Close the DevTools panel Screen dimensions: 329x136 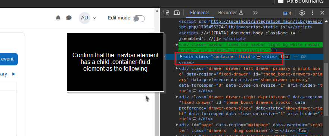coord(322,13)
